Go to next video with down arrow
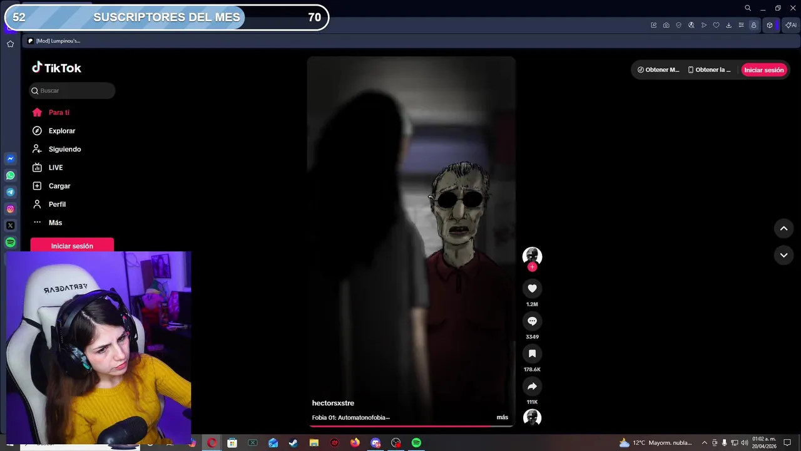Viewport: 801px width, 451px height. tap(783, 255)
